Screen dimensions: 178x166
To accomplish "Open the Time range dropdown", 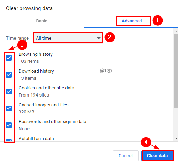I will [68, 38].
